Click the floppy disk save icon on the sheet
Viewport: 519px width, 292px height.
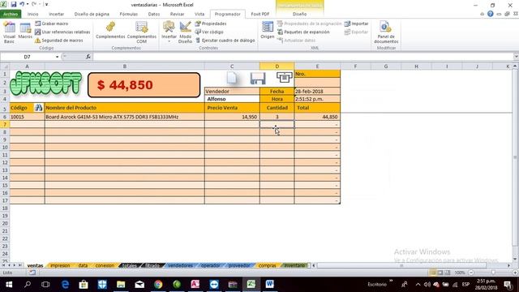point(258,78)
